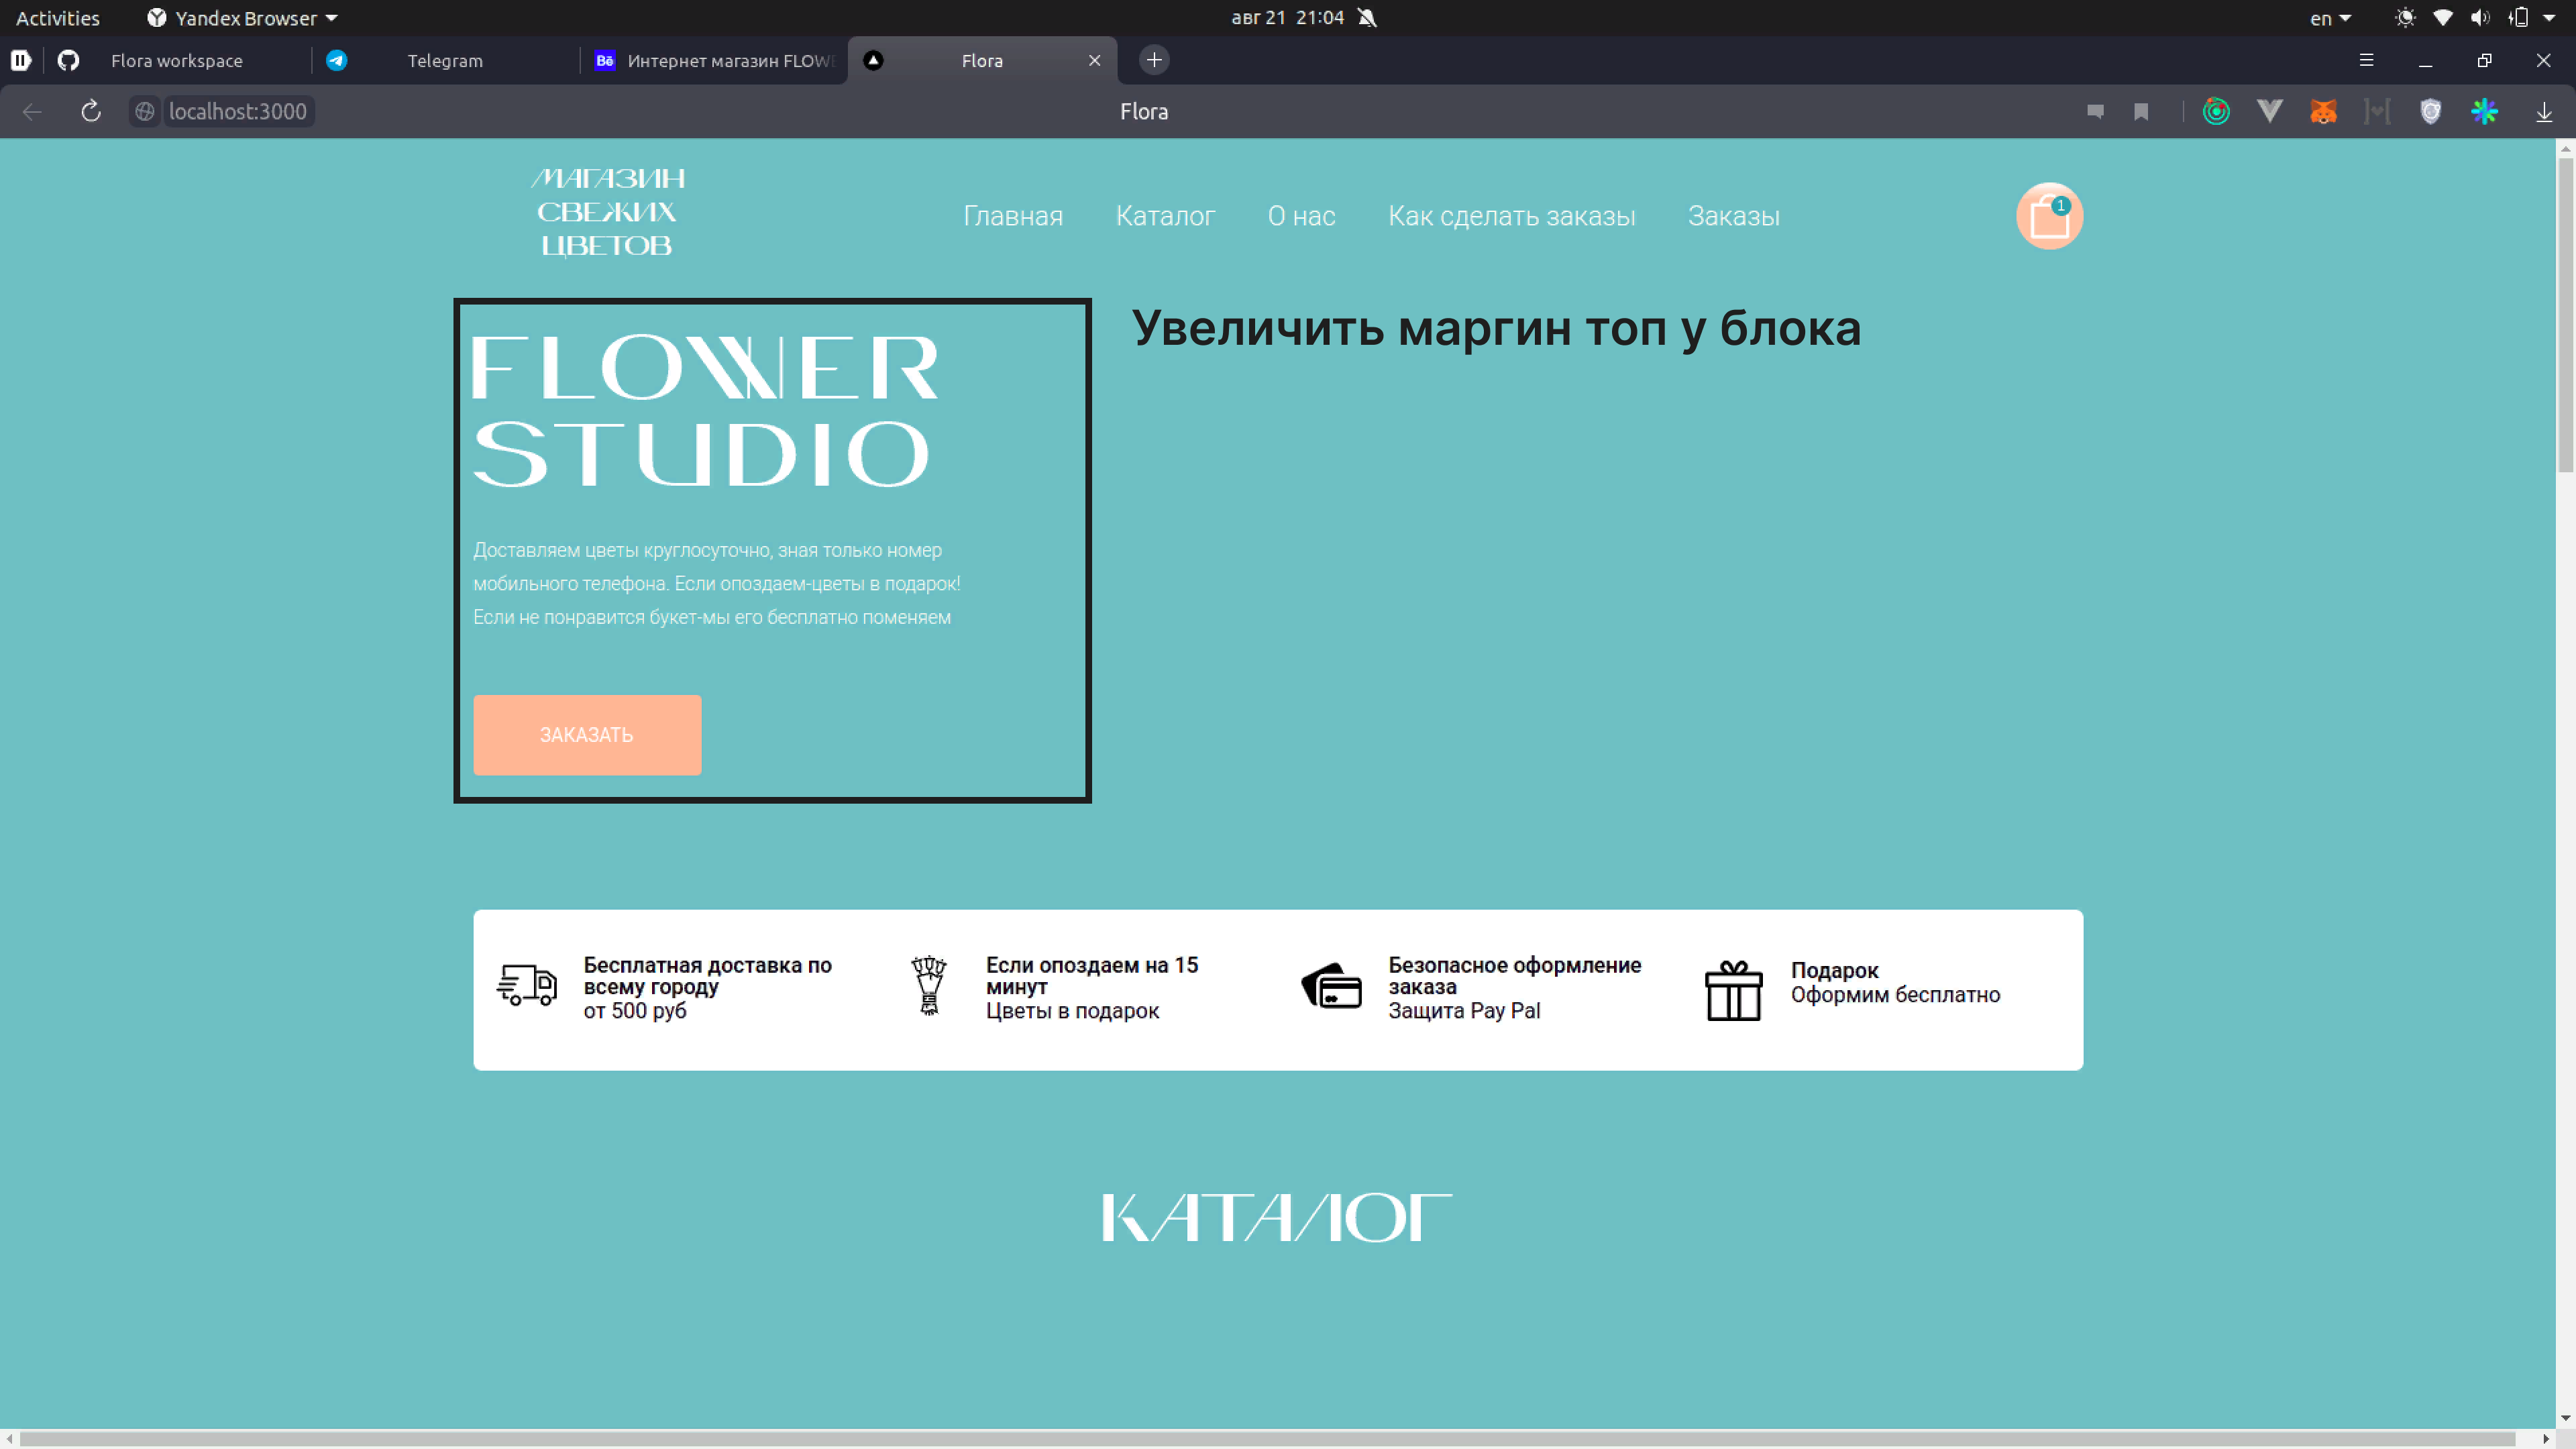Expand the system status menu arrow
2576x1449 pixels.
pos(2548,17)
